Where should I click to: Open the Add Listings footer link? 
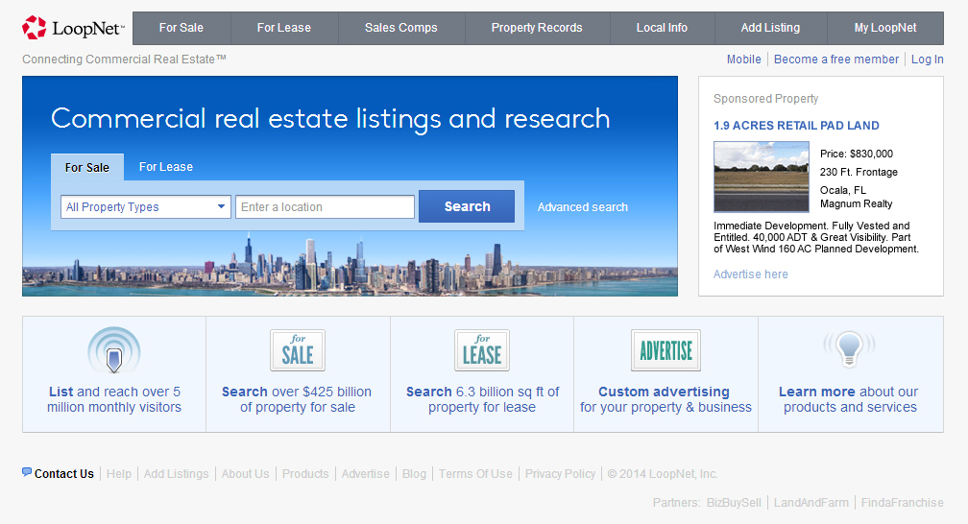pyautogui.click(x=177, y=473)
